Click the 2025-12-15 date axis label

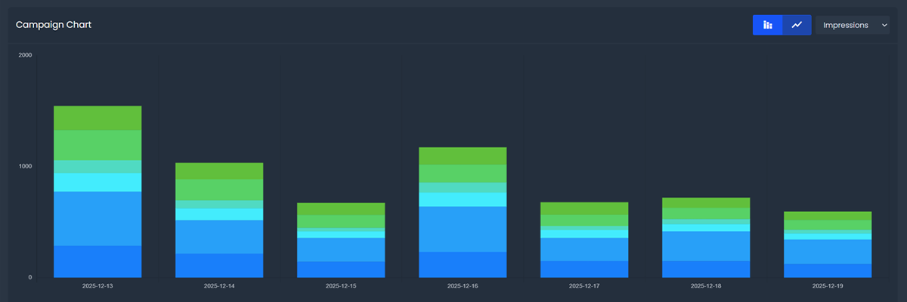(341, 286)
